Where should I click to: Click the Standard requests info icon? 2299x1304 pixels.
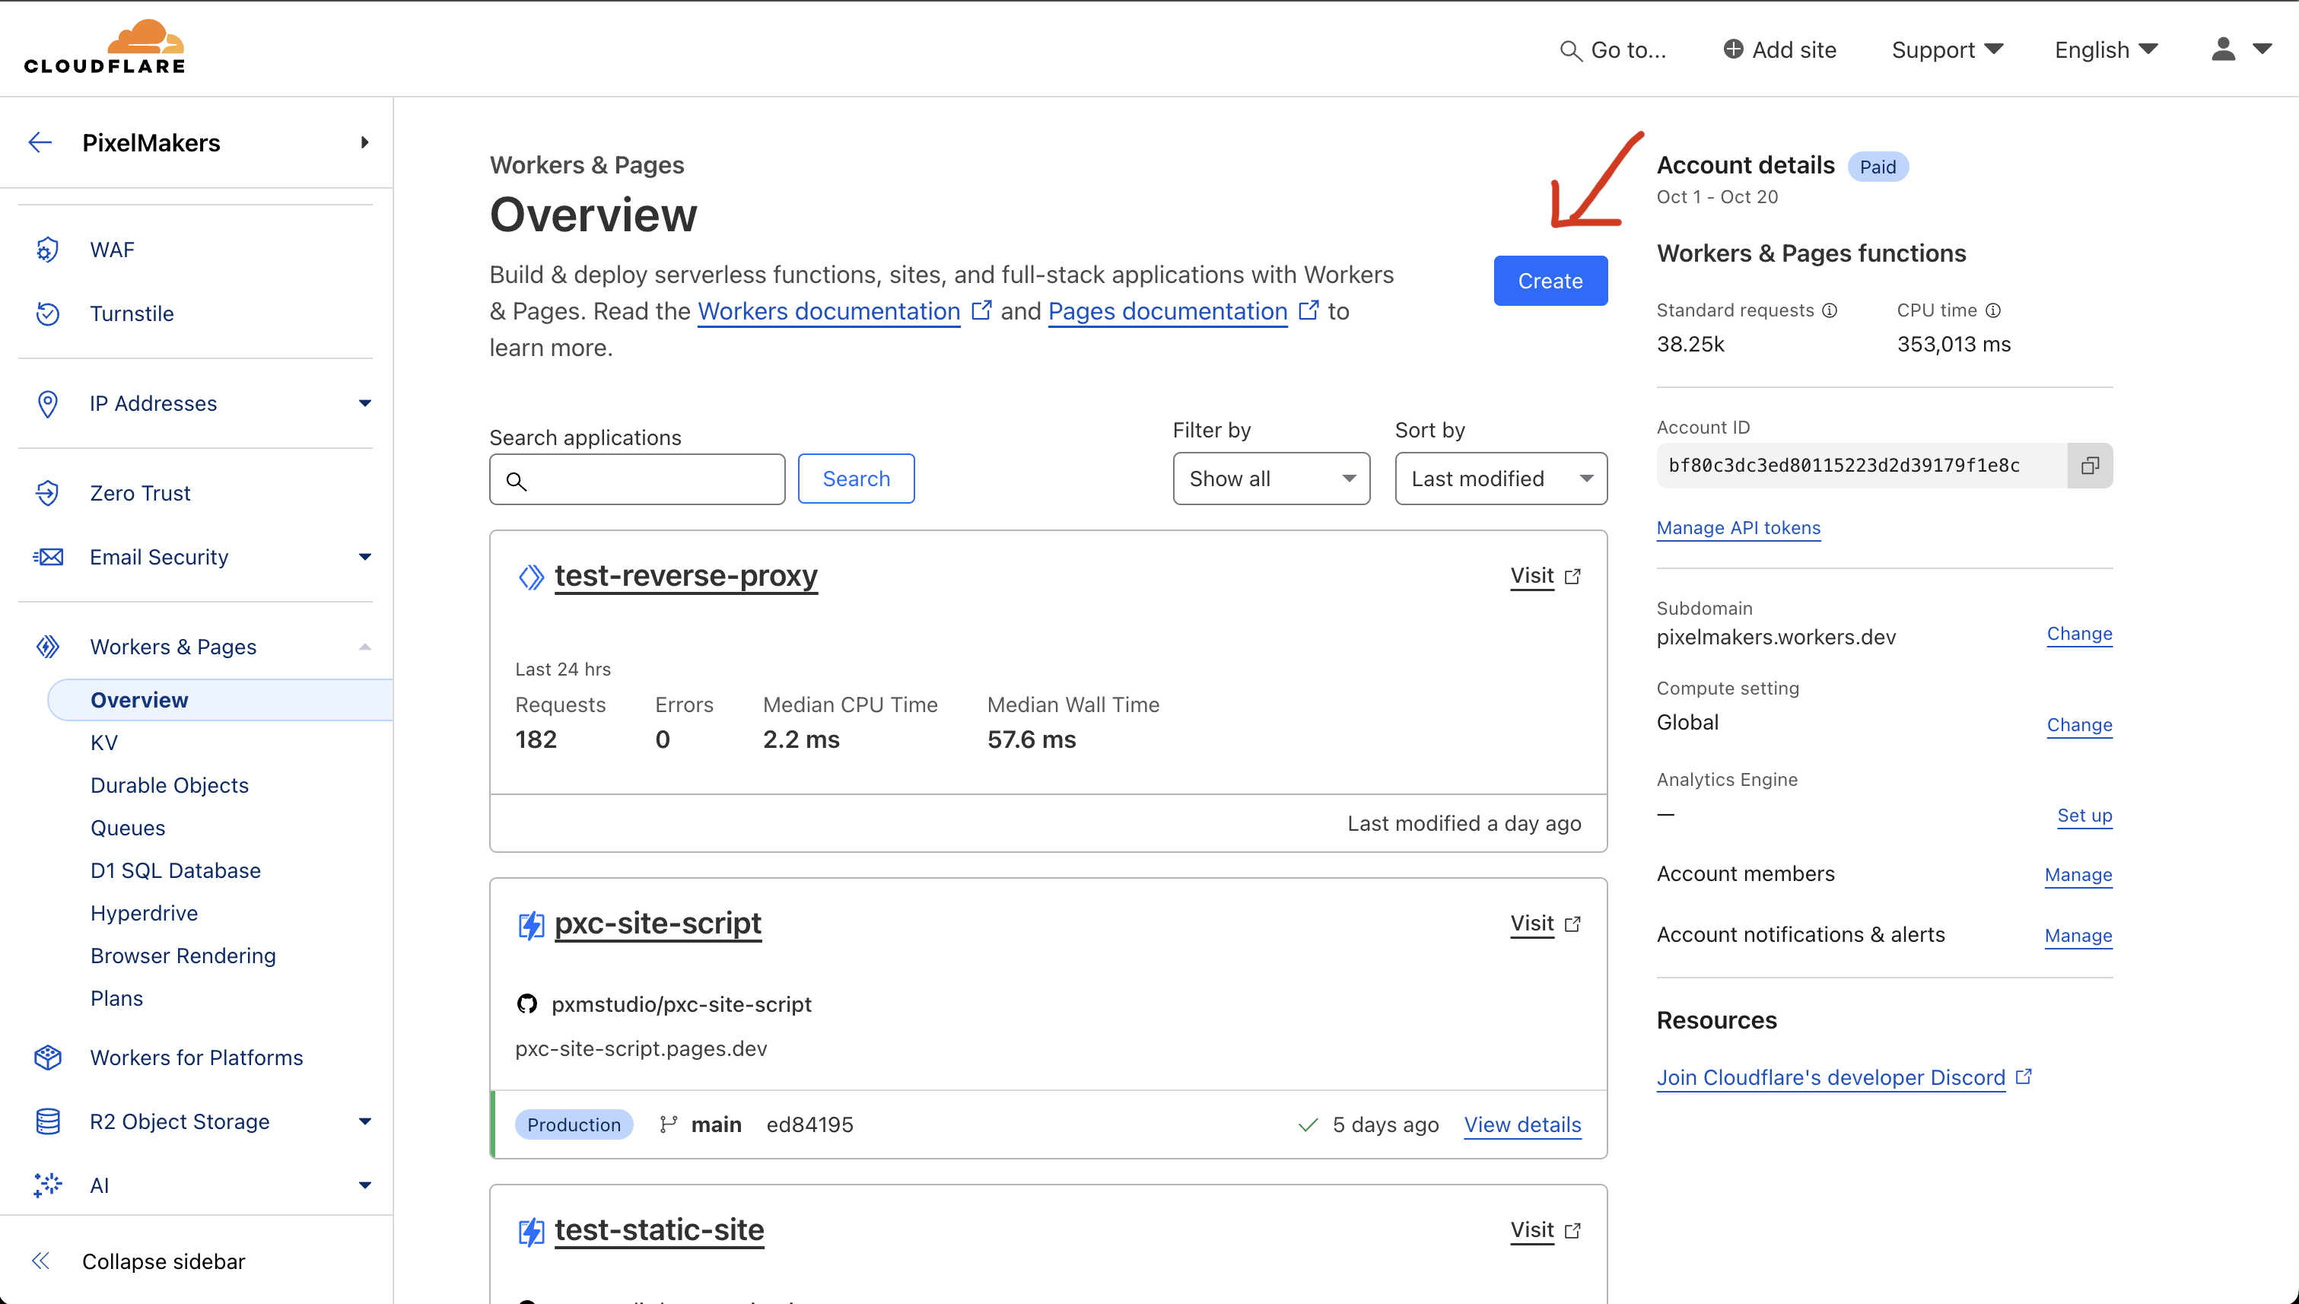[1830, 310]
